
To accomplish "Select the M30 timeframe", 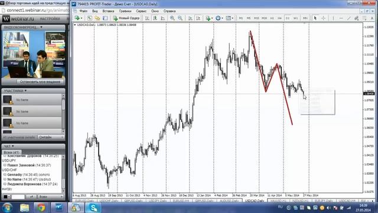I will 264,18.
